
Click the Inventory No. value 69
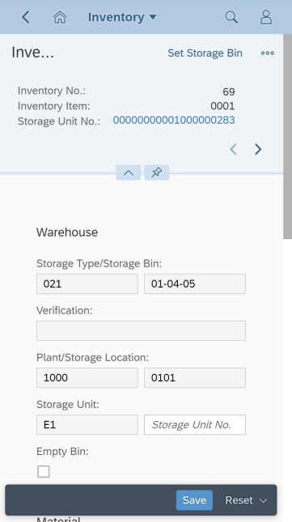tap(229, 91)
